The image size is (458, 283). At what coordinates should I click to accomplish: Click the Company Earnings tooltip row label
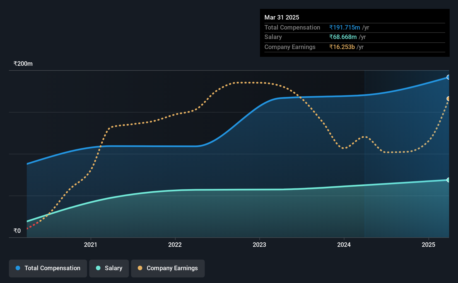pos(290,47)
